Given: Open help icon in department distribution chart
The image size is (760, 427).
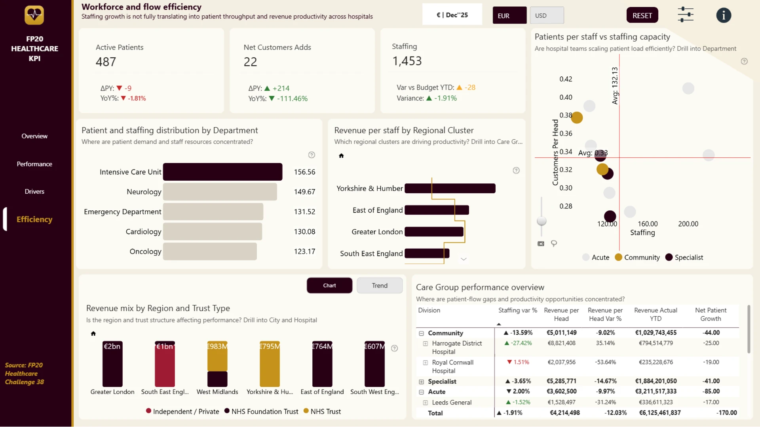Looking at the screenshot, I should 312,155.
